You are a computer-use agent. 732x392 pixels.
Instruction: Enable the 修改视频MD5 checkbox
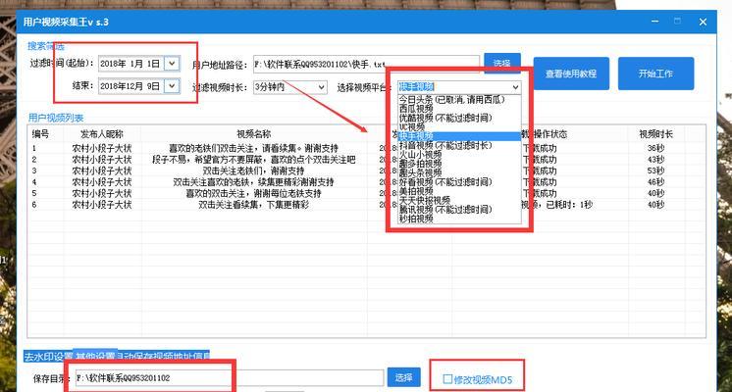447,379
